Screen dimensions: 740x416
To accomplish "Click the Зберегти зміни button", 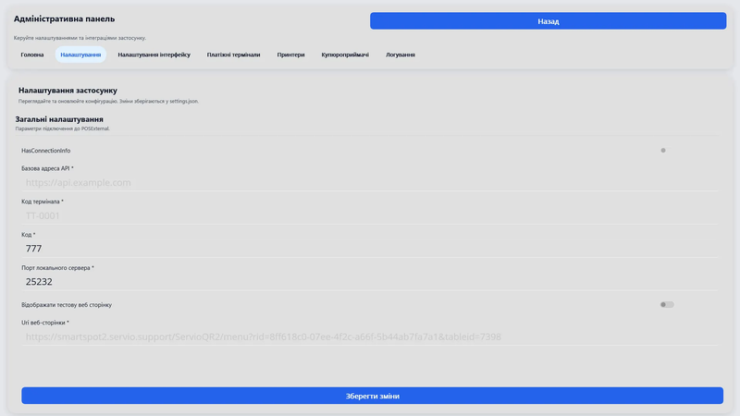I will click(x=372, y=396).
